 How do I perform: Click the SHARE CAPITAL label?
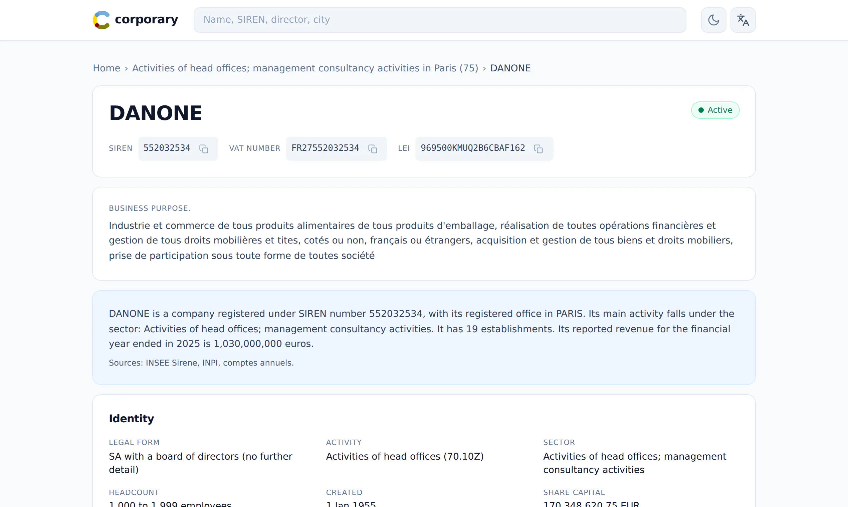pos(574,492)
